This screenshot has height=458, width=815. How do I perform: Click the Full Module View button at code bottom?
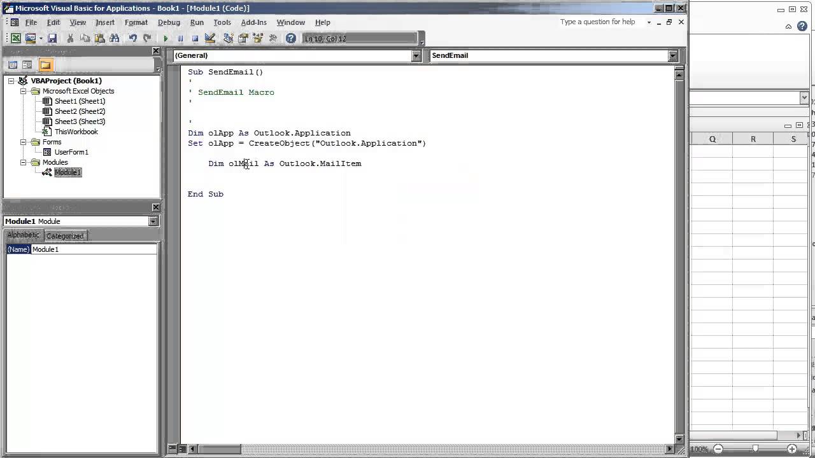pos(182,449)
